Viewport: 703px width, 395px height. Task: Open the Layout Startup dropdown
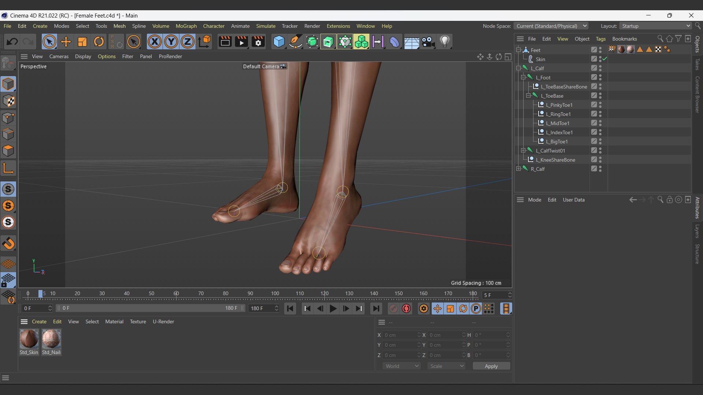(655, 26)
